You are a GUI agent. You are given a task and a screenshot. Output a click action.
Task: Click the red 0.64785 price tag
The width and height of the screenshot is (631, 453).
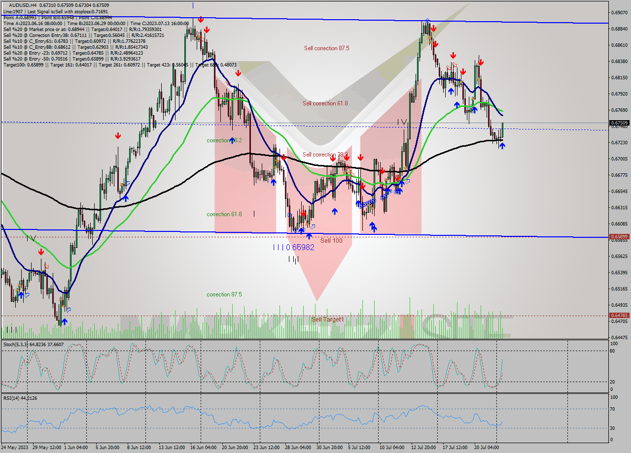point(620,315)
